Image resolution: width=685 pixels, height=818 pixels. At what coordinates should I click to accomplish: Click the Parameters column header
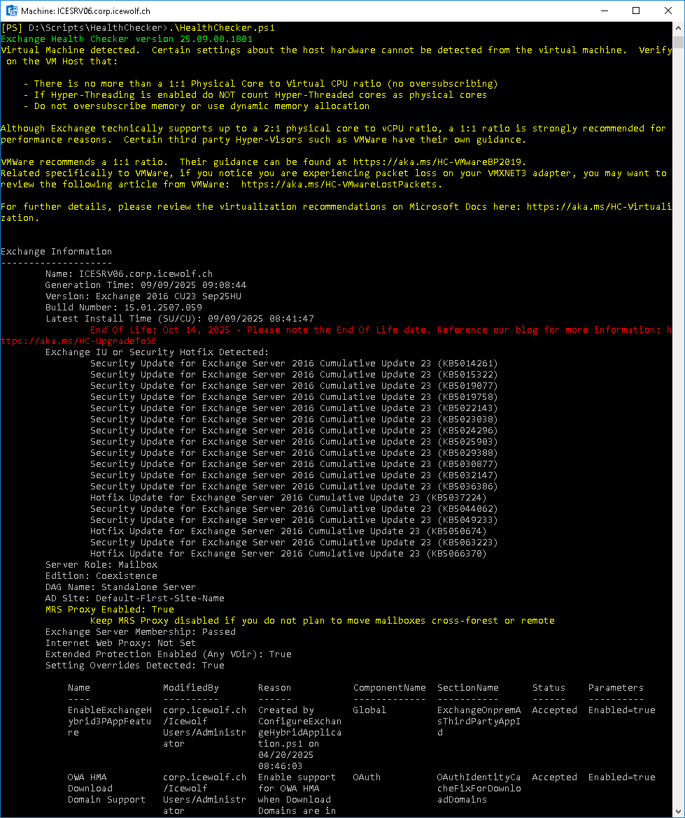point(616,688)
